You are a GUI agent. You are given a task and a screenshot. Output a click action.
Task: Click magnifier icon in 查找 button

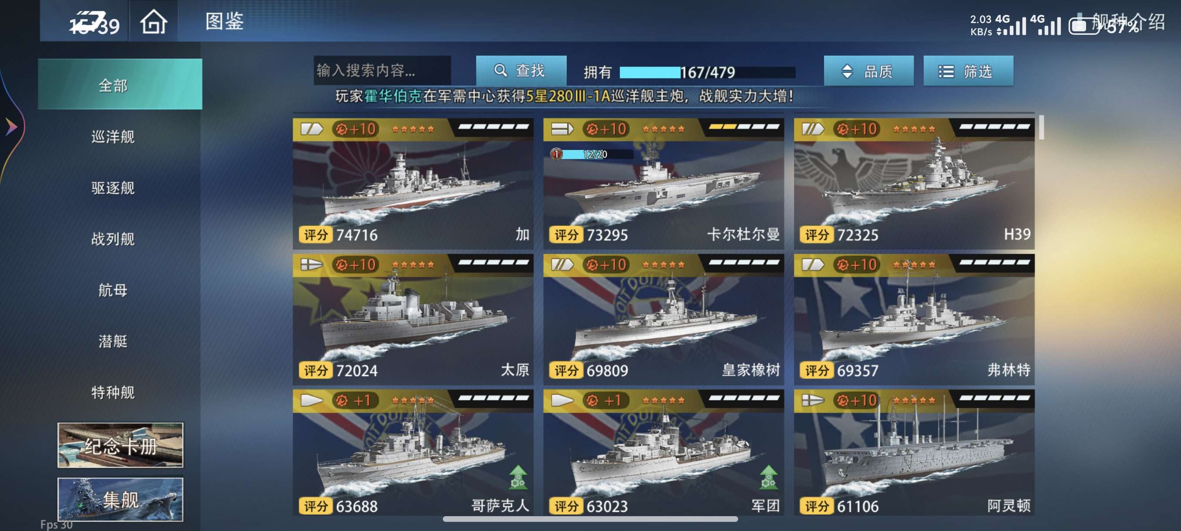point(500,71)
